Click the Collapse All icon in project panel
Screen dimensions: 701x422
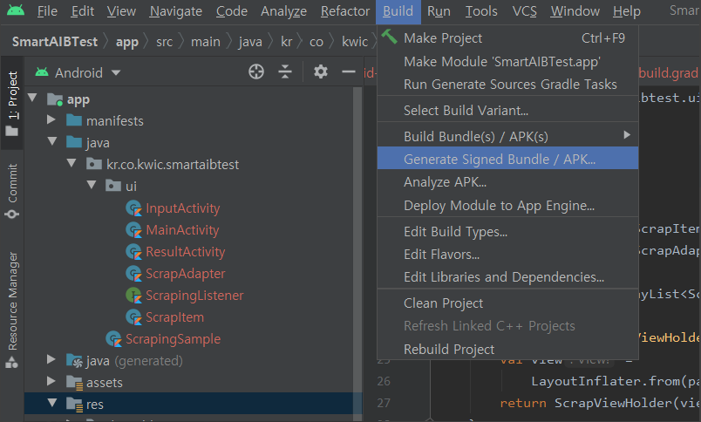285,71
